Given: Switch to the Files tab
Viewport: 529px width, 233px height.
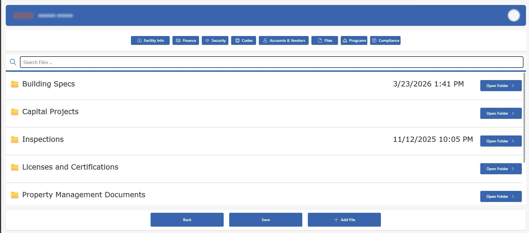Looking at the screenshot, I should point(325,40).
